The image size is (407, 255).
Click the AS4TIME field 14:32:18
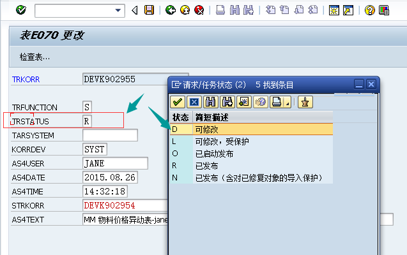click(x=105, y=191)
